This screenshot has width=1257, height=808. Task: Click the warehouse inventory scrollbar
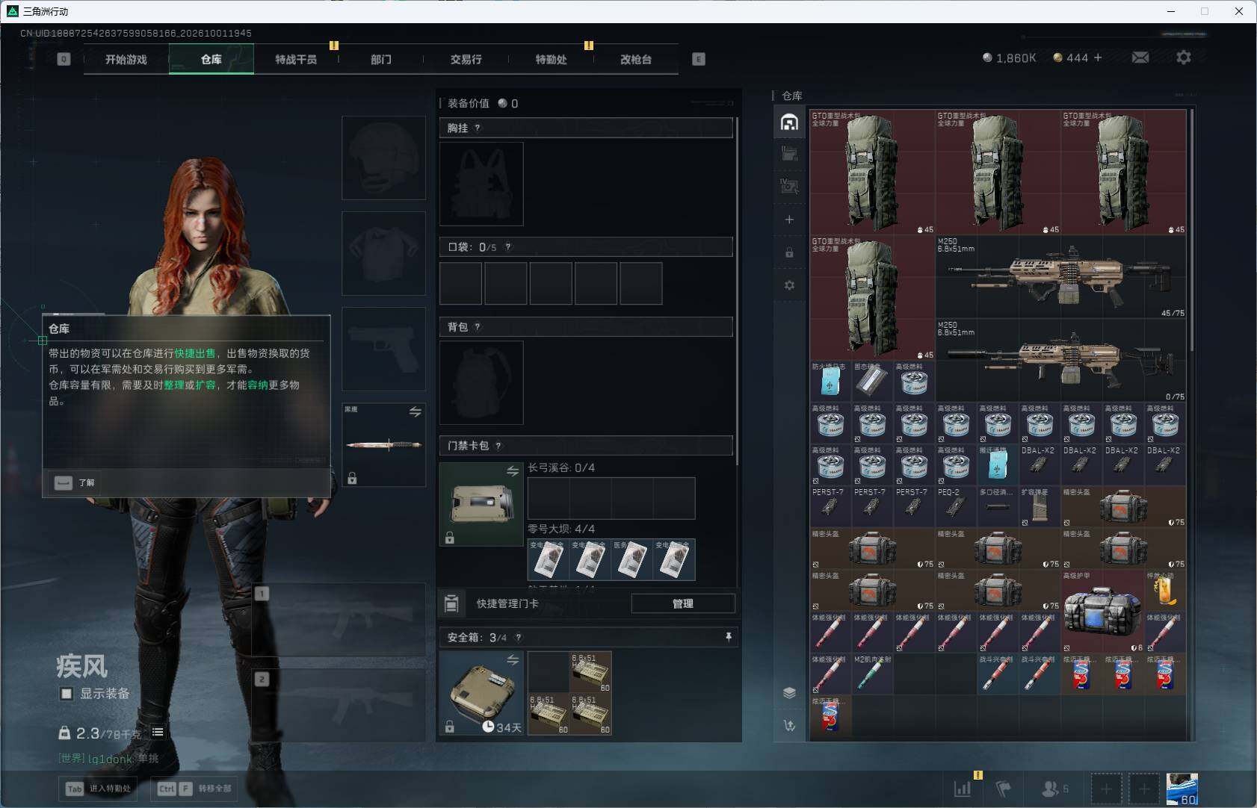tap(1191, 230)
